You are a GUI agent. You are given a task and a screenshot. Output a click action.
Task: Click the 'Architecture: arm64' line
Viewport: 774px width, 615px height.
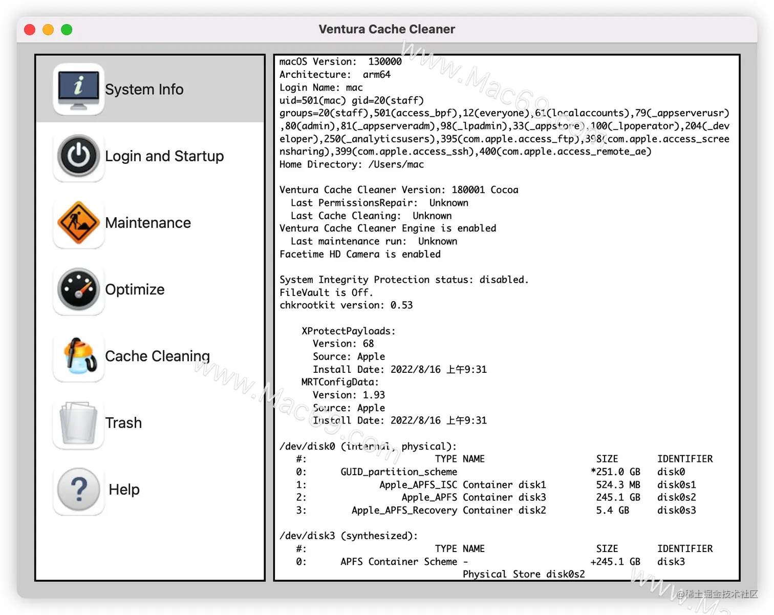pyautogui.click(x=335, y=74)
